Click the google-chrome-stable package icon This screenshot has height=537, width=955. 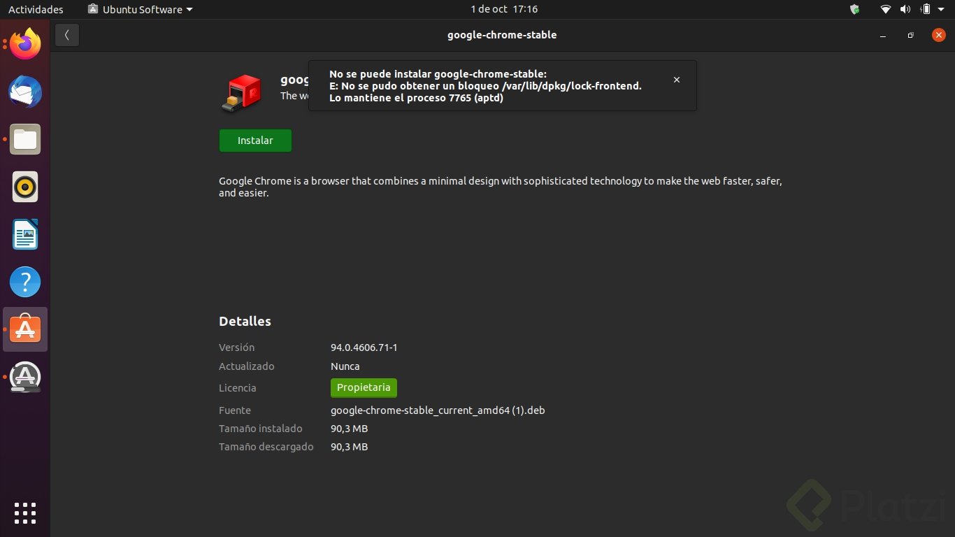(x=241, y=93)
